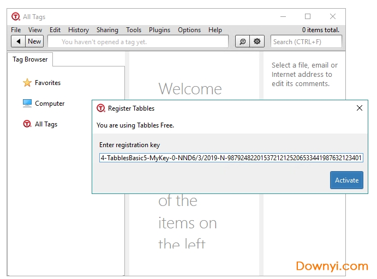Image resolution: width=377 pixels, height=279 pixels.
Task: Open the File menu
Action: point(16,30)
